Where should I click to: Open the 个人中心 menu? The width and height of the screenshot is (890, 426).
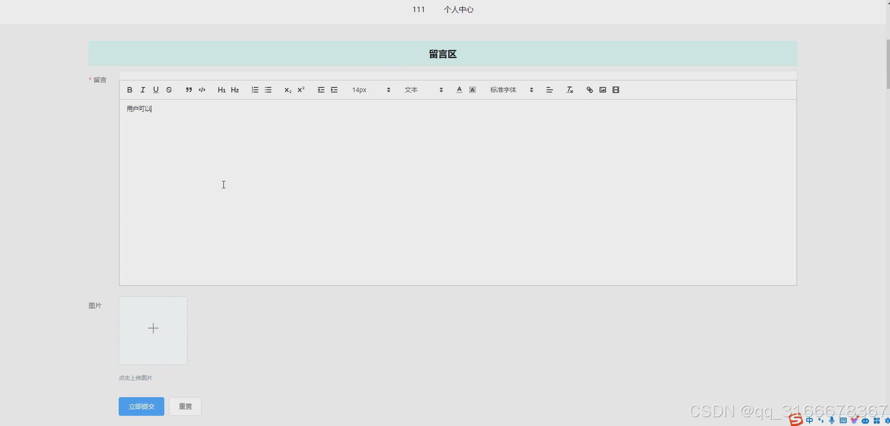[x=459, y=9]
